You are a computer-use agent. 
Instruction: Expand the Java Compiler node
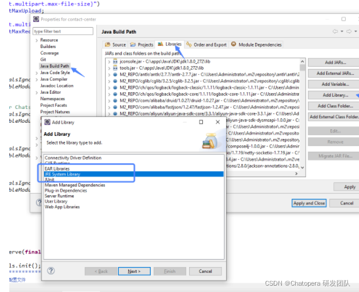37,79
